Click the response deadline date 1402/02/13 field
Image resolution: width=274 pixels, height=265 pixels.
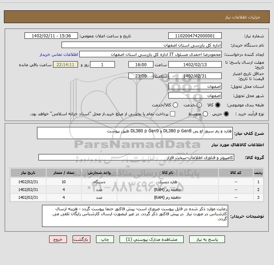point(195,65)
